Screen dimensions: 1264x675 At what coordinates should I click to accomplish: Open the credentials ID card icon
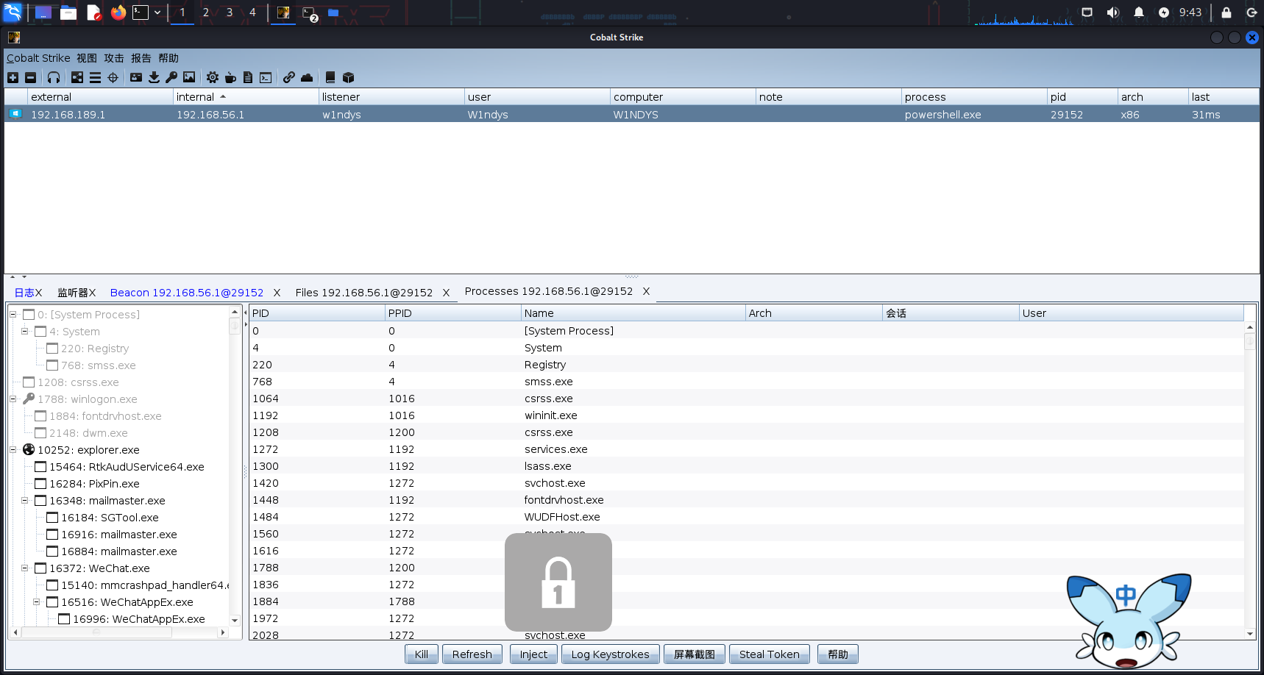(x=136, y=77)
